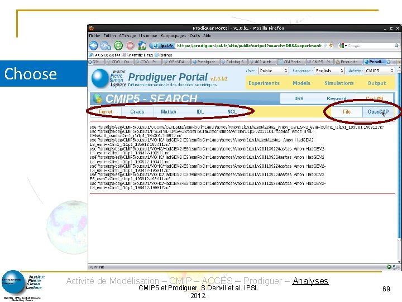Screen dimensions: 402x302
Task: Select the Matlab script format tab
Action: click(x=169, y=112)
